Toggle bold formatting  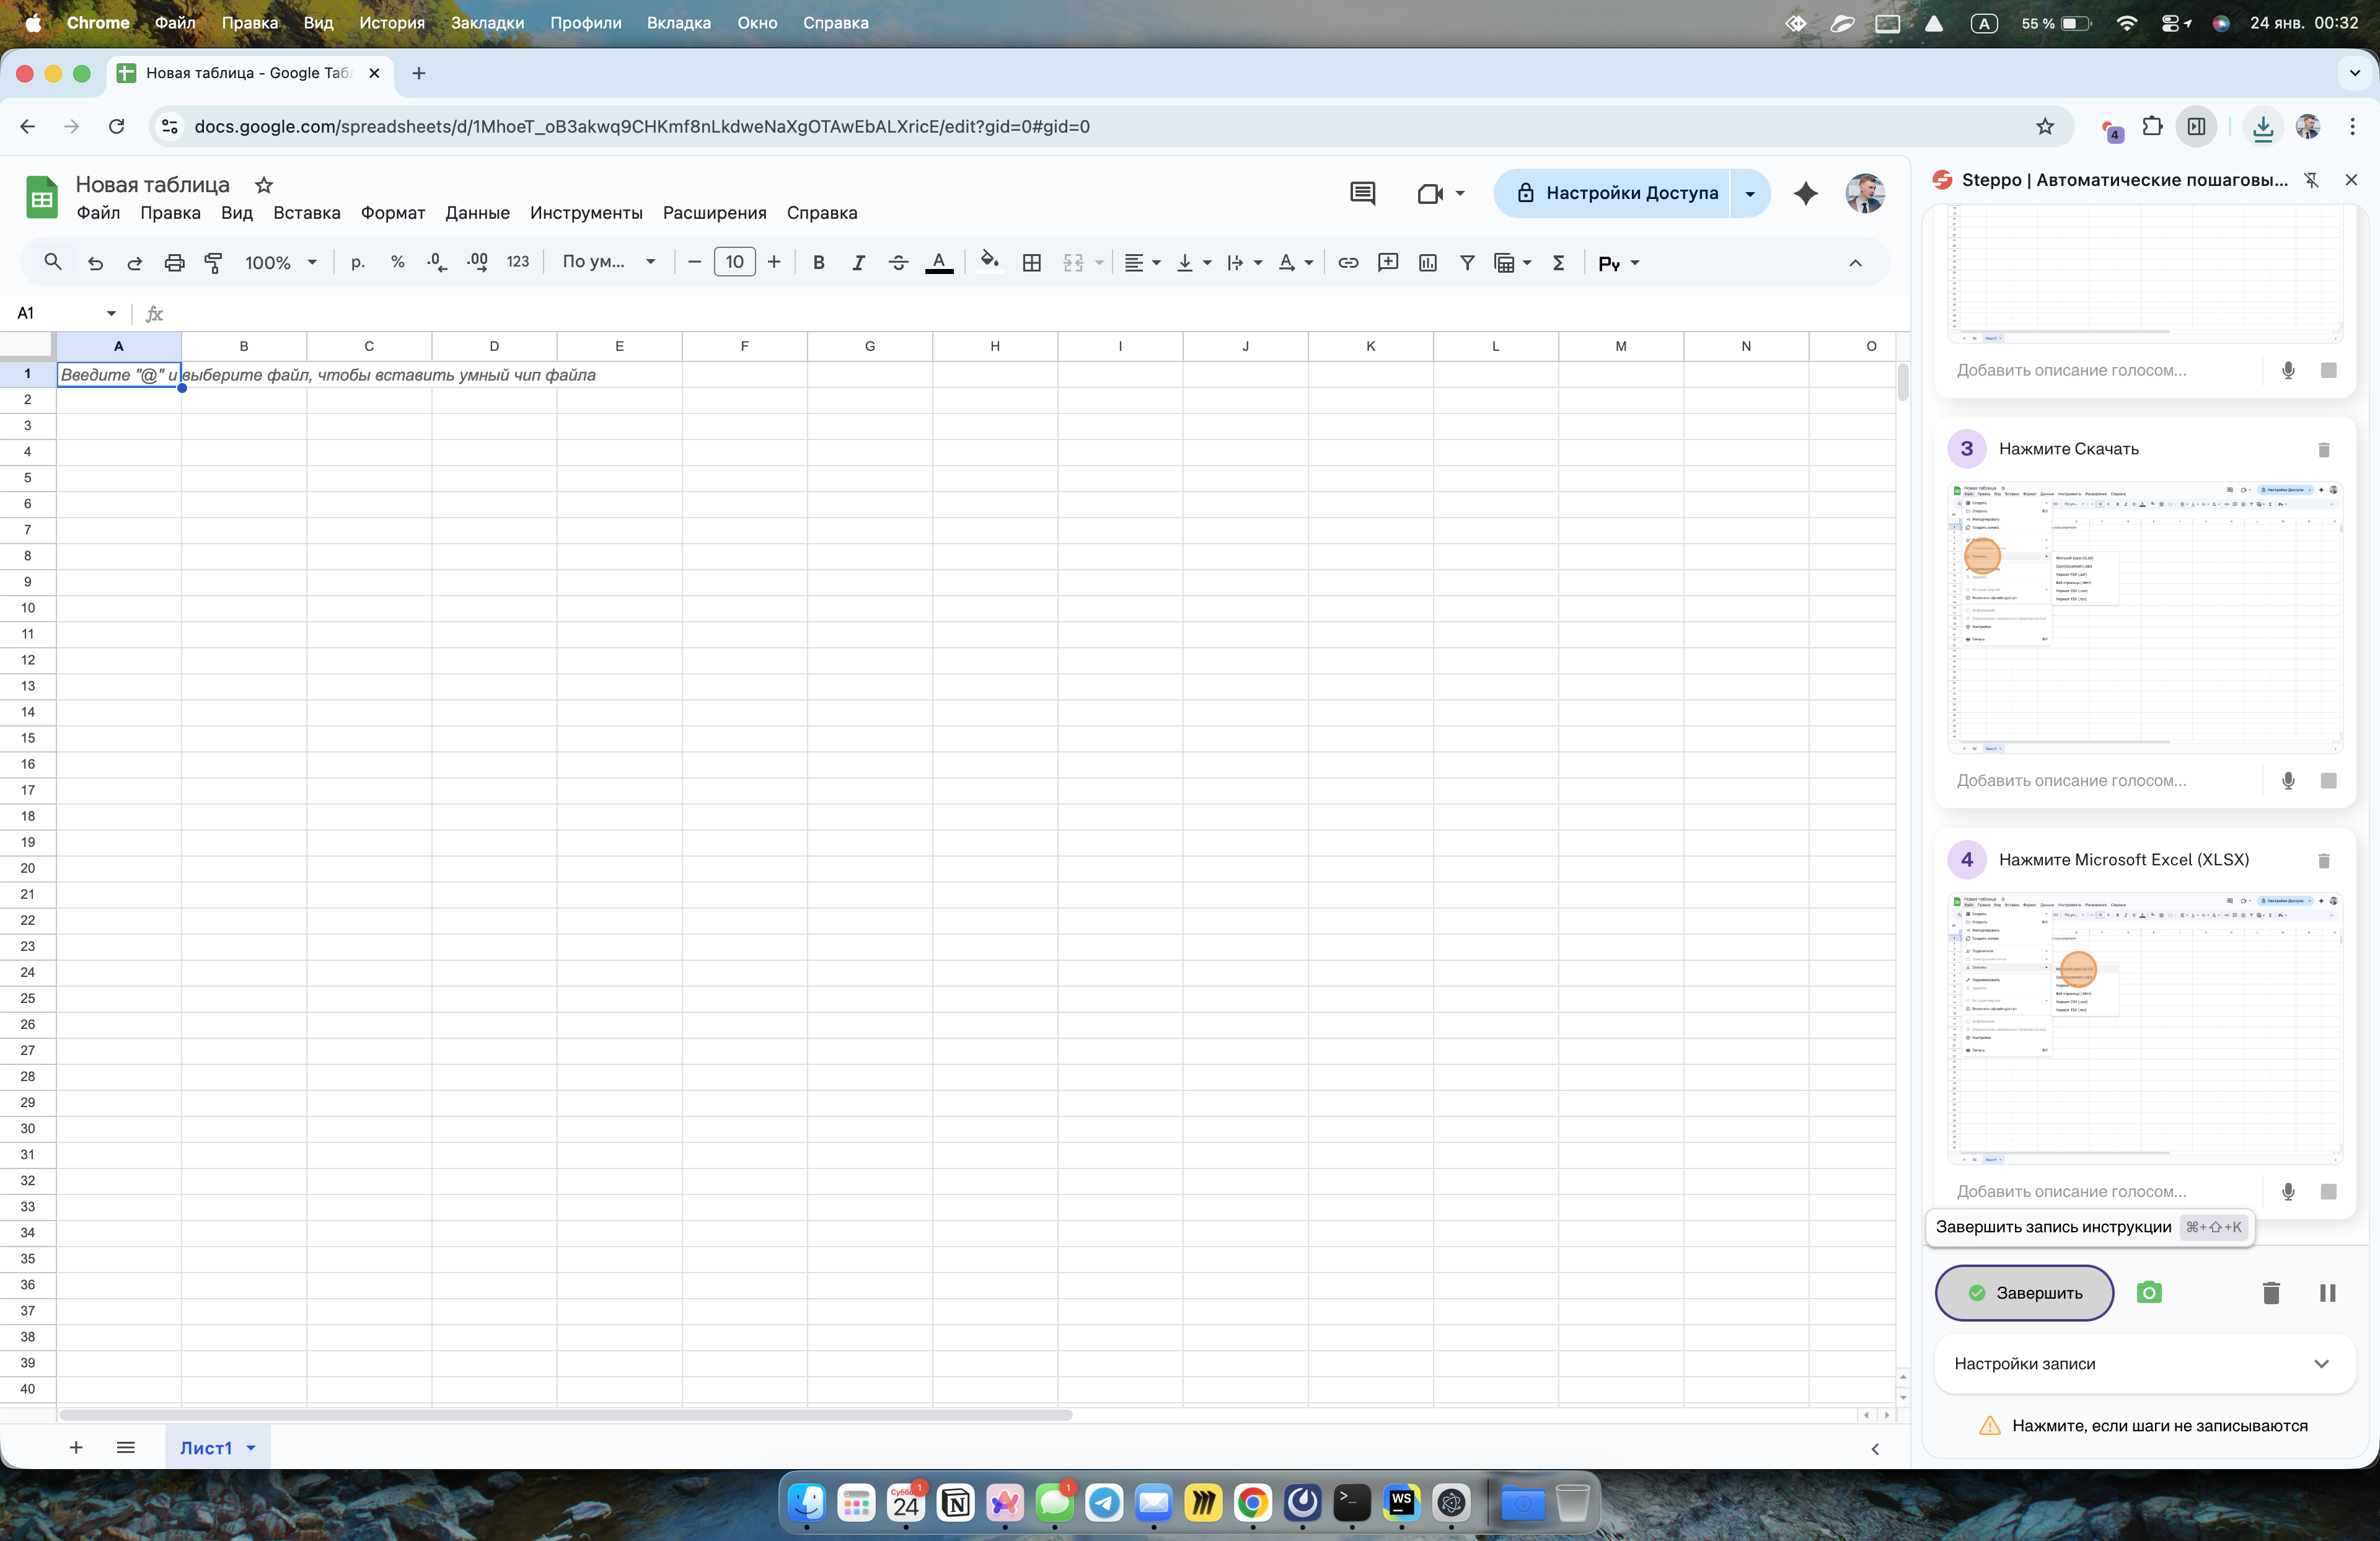pos(818,263)
